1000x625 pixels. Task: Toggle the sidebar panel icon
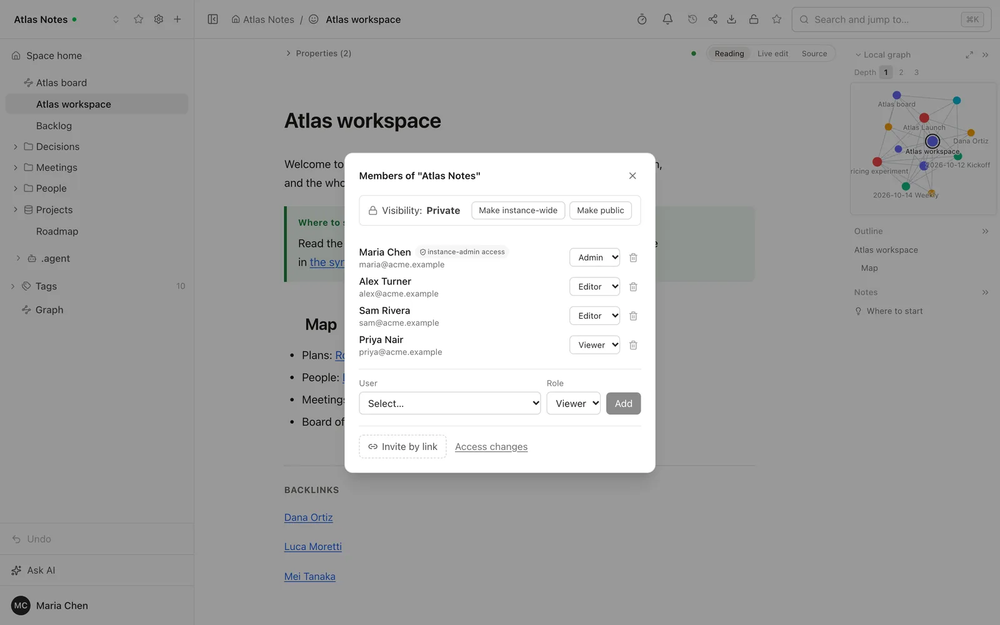click(x=212, y=19)
